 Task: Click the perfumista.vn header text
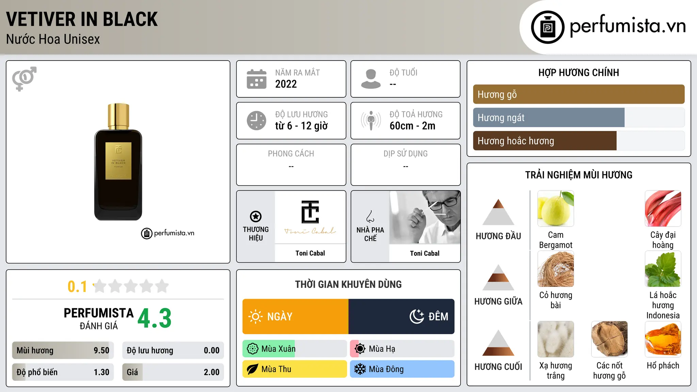tap(628, 26)
